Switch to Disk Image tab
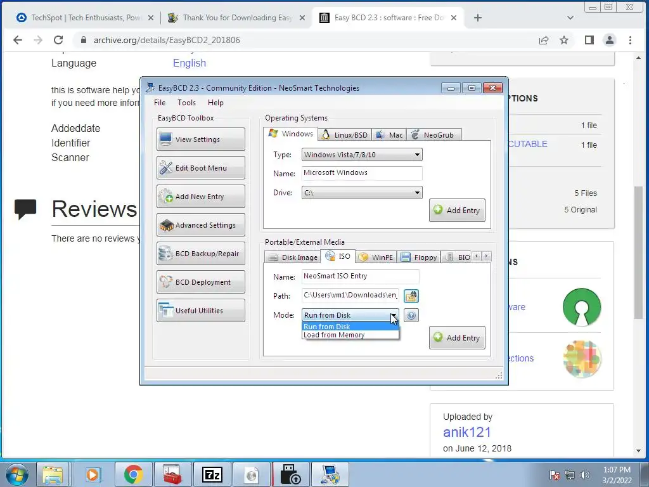 292,257
